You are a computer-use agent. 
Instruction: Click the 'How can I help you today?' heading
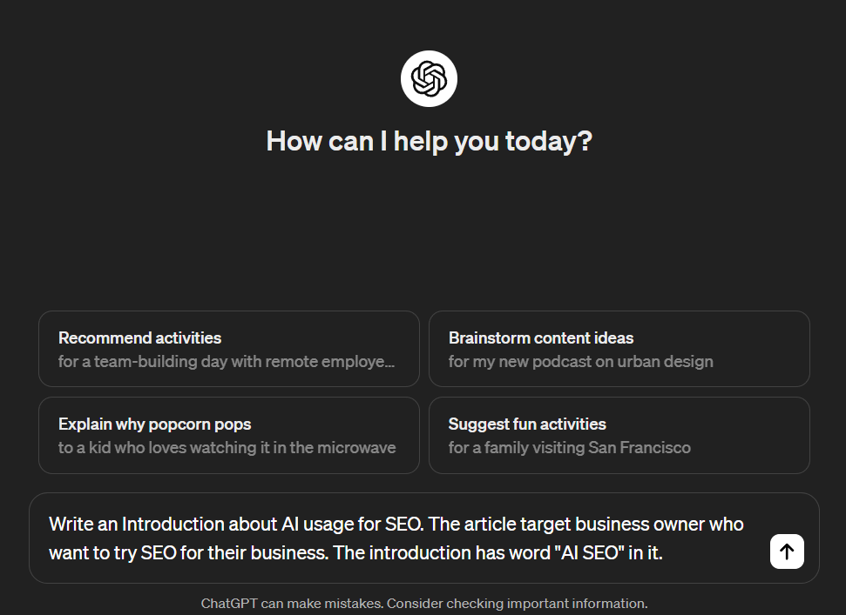coord(429,141)
